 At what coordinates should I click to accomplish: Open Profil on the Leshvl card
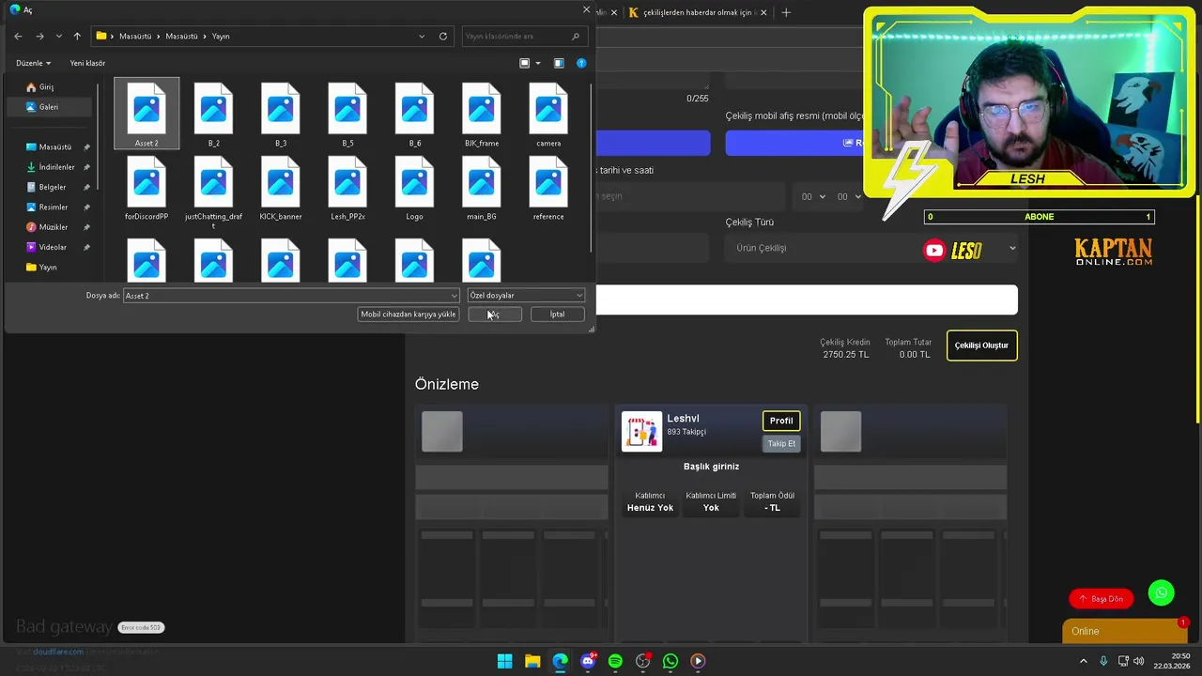(781, 421)
